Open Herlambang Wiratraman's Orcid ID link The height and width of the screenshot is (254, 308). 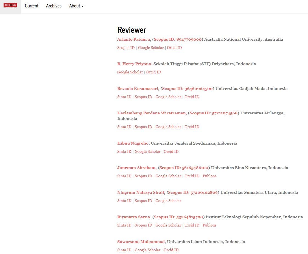192,127
